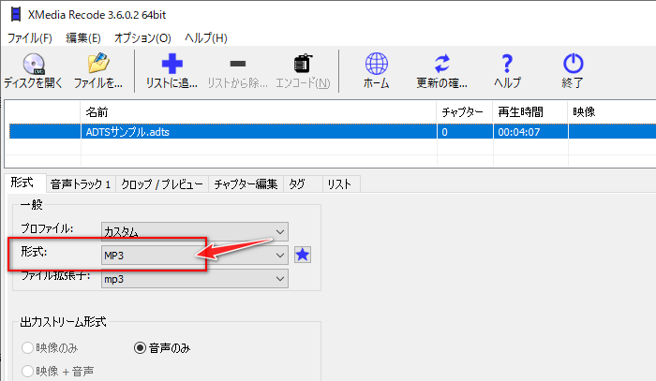656x381 pixels.
Task: Expand the ファイル拡張子 dropdown showing mp3
Action: [x=195, y=279]
